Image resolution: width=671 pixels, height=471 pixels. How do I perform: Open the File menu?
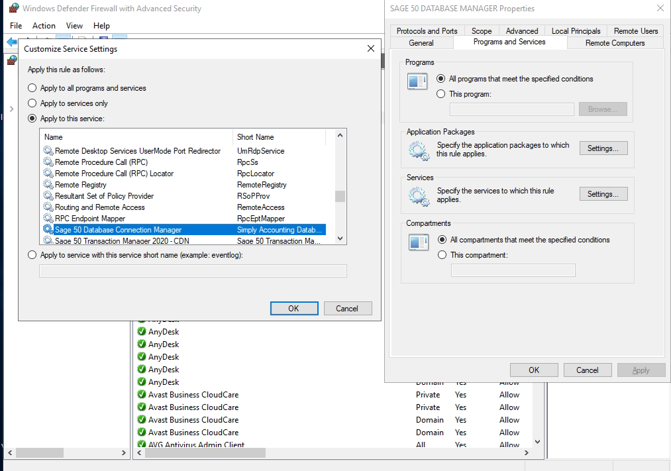(16, 26)
